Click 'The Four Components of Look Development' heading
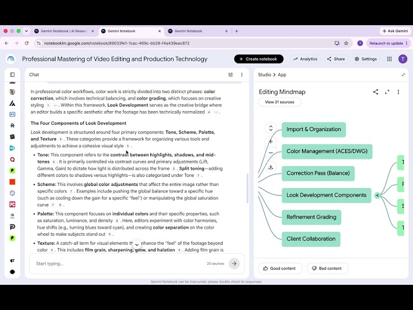The height and width of the screenshot is (310, 413). click(78, 123)
